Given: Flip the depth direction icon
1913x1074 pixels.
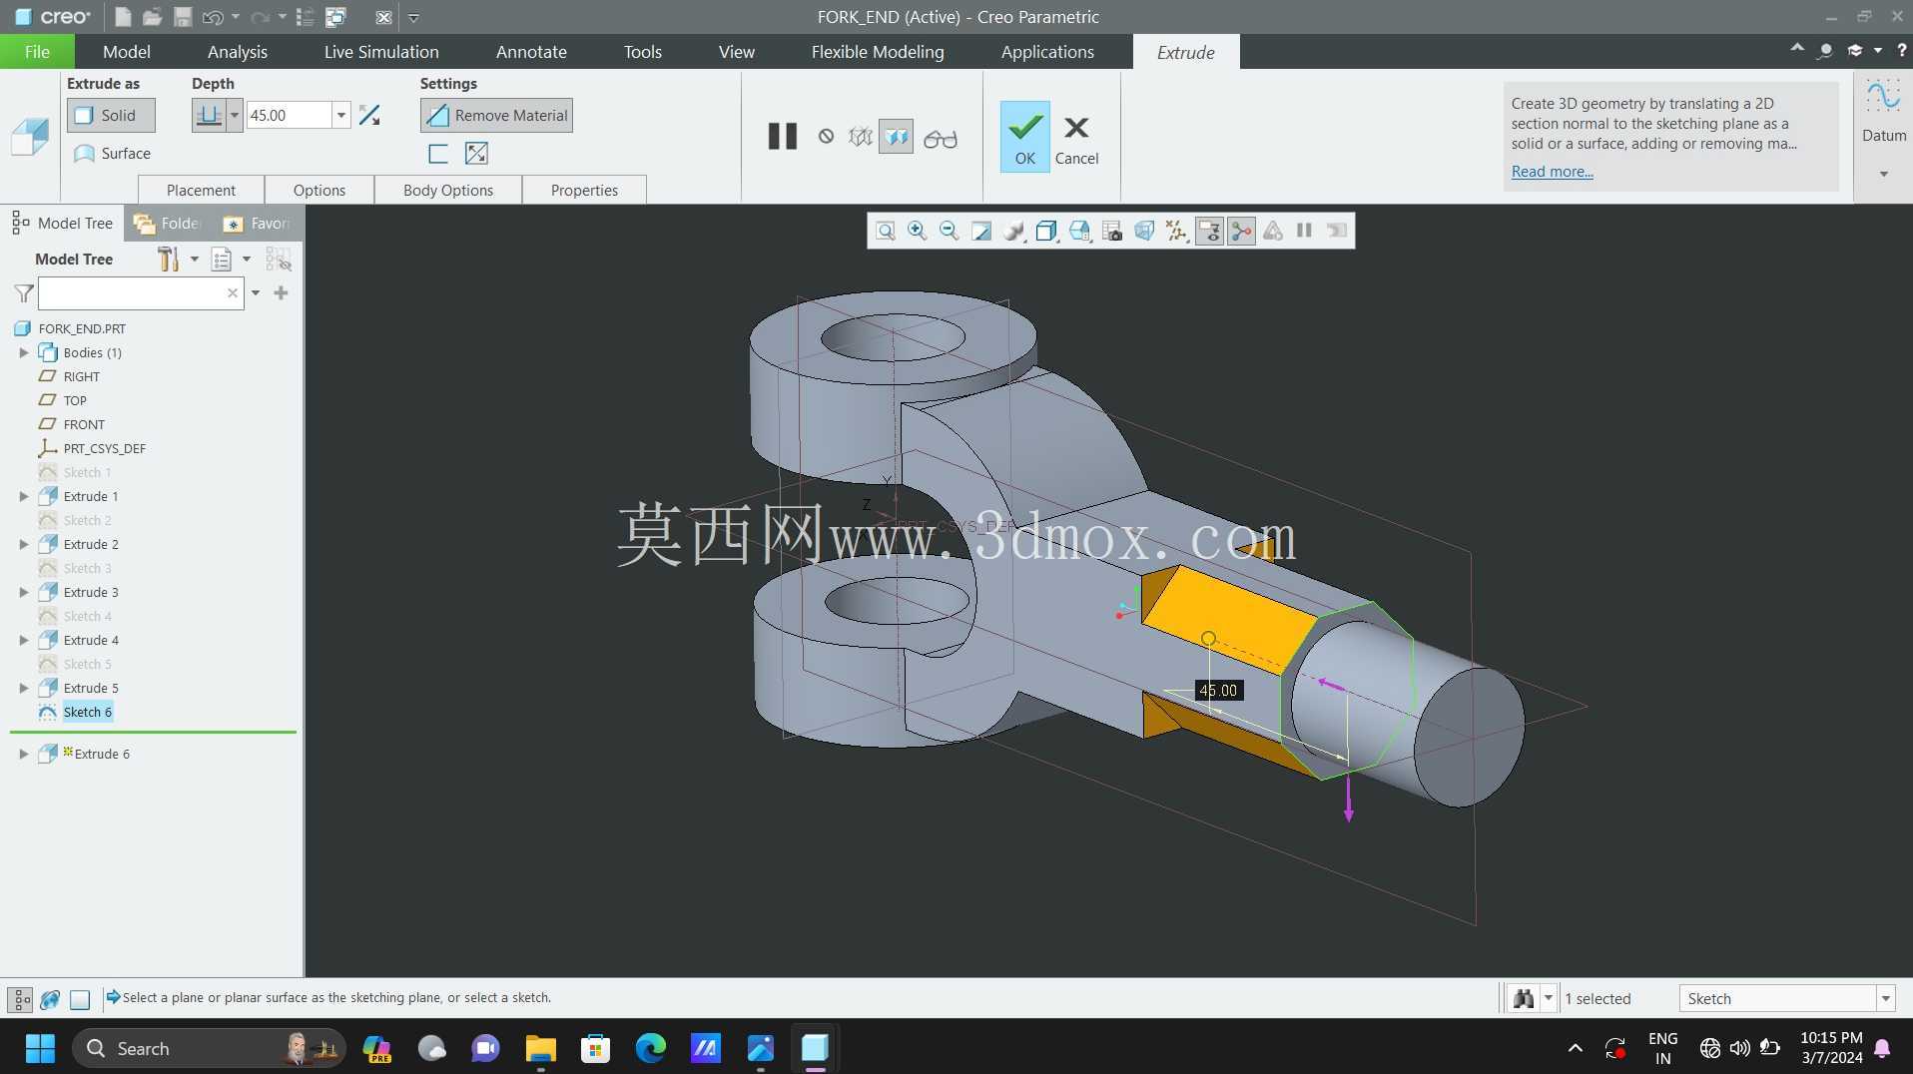Looking at the screenshot, I should 369,116.
